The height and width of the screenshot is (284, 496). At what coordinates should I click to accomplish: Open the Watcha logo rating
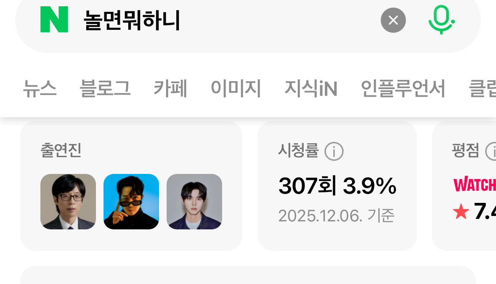coord(475,185)
